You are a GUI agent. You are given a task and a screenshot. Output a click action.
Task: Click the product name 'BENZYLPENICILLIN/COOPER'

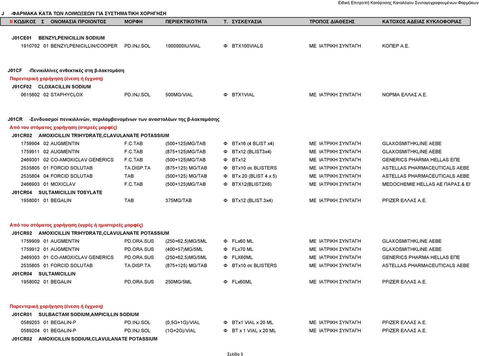coord(84,46)
